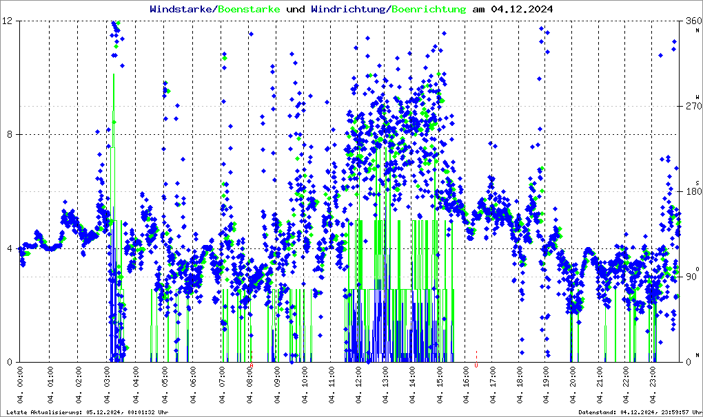Screen dimensions: 703x417
Task: Click the '12' value on the left axis
Action: pyautogui.click(x=8, y=21)
